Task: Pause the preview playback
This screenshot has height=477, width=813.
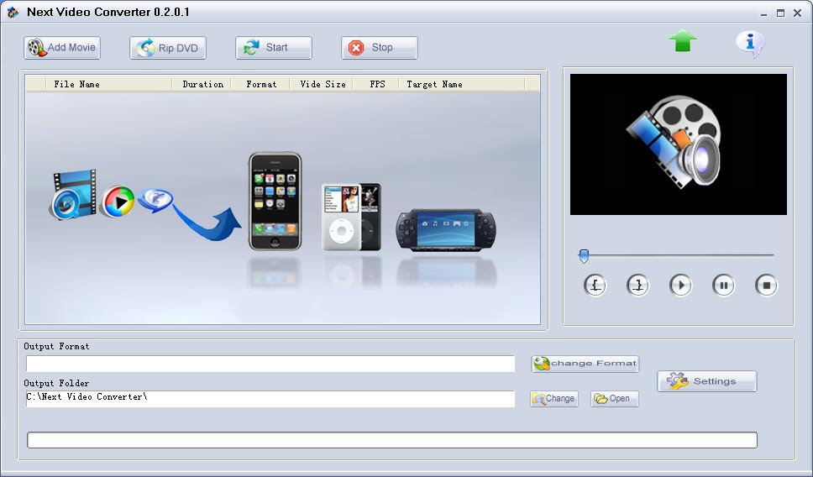Action: click(723, 286)
